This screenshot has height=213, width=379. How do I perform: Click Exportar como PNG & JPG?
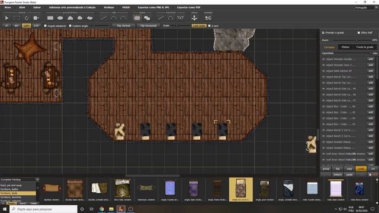click(153, 8)
